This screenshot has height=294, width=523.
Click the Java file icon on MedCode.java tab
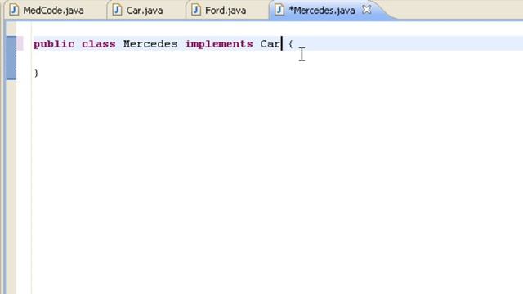pos(14,10)
